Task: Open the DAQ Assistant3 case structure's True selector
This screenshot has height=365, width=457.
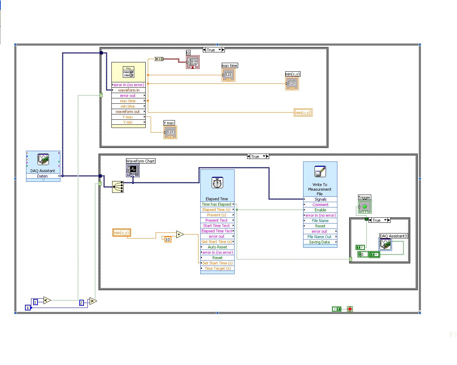Action: [x=386, y=220]
